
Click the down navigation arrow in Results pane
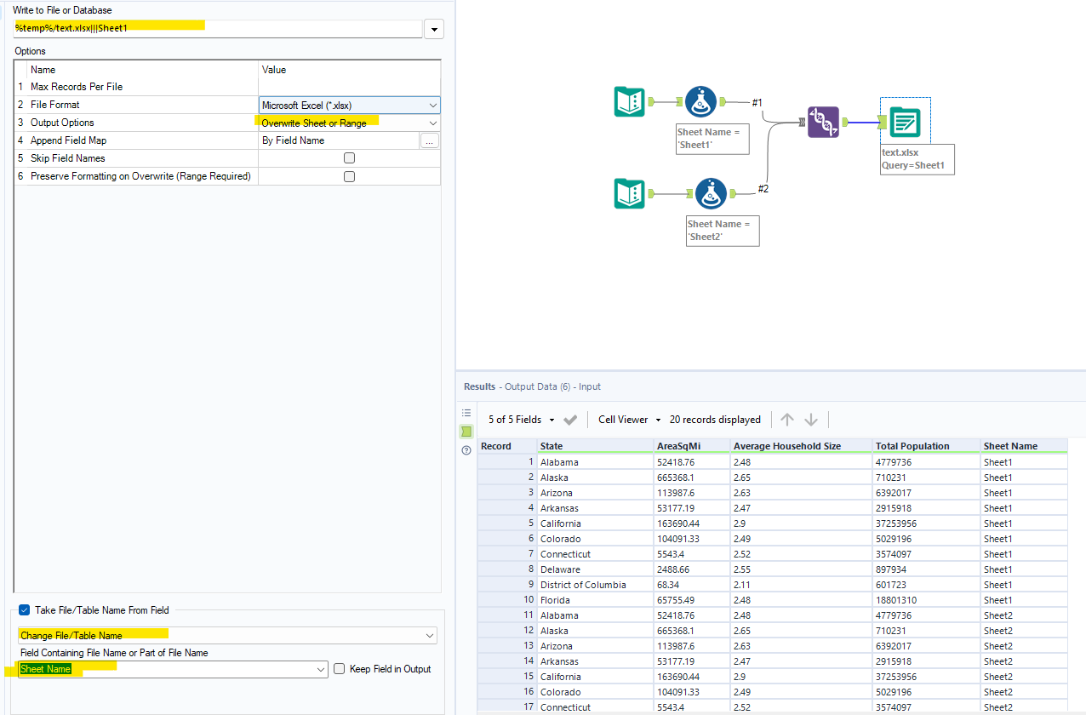tap(811, 419)
